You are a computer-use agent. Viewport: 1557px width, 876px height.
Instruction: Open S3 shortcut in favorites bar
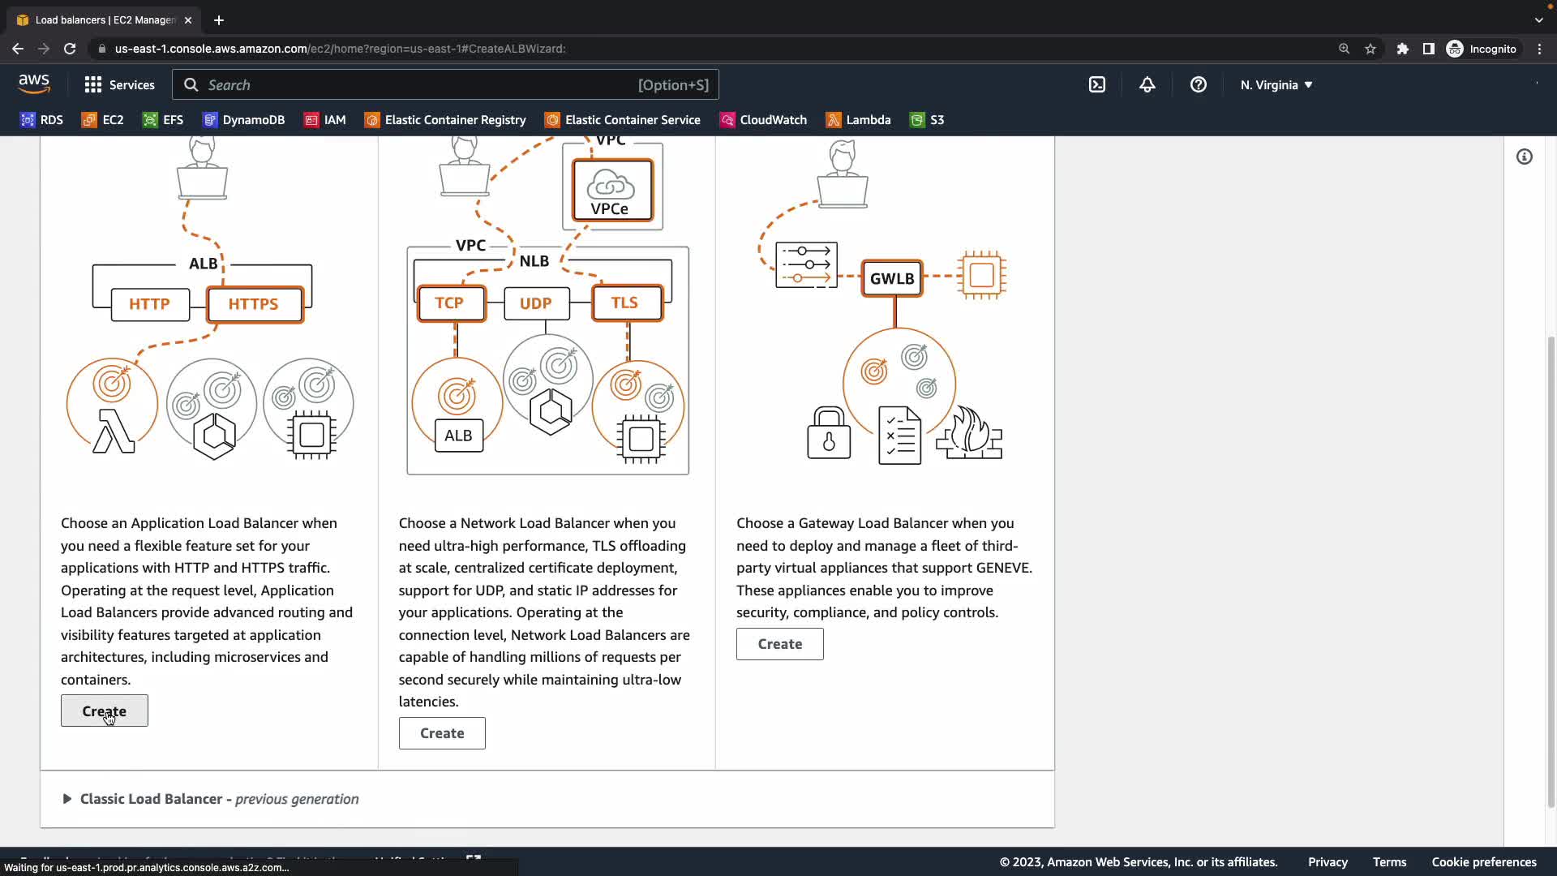coord(927,120)
